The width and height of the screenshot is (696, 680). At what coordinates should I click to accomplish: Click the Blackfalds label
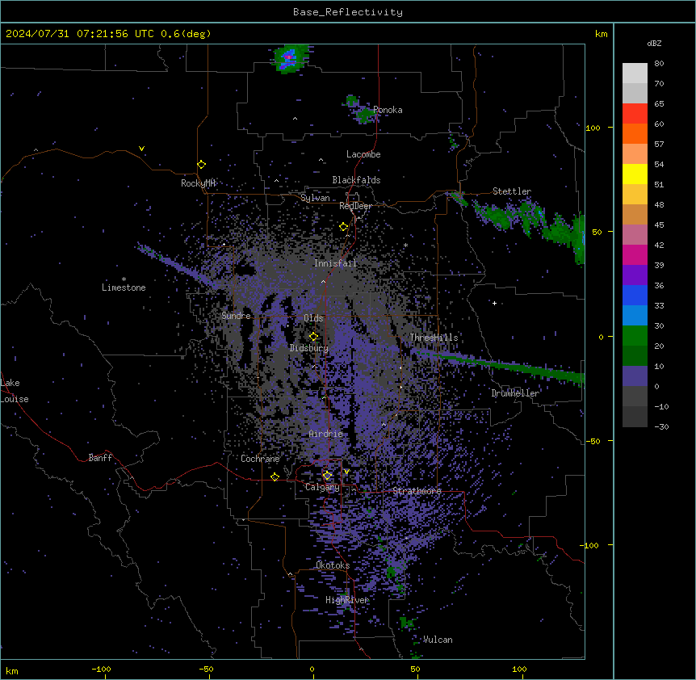(356, 180)
